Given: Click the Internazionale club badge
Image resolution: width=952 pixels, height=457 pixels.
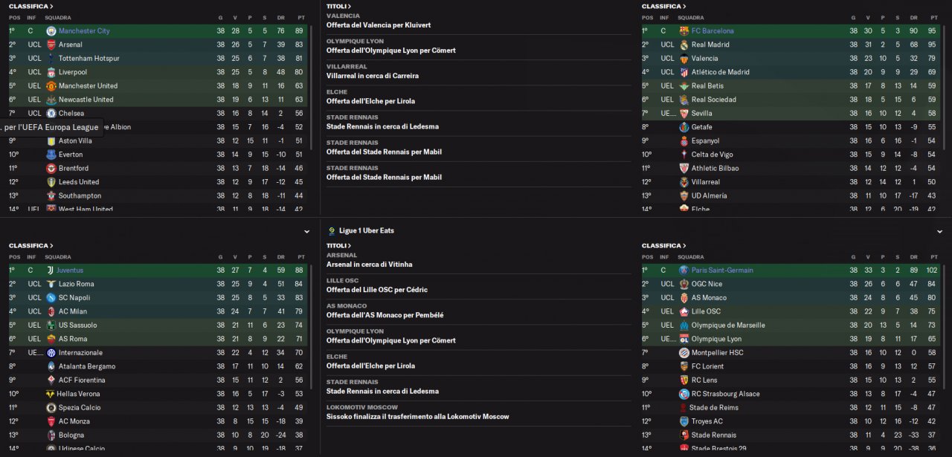Looking at the screenshot, I should [x=51, y=353].
